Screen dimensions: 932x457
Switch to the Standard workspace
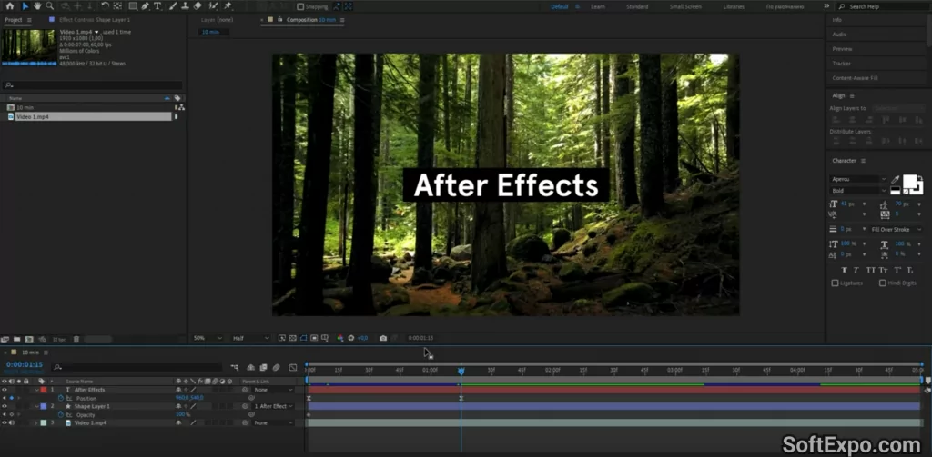[x=637, y=6]
